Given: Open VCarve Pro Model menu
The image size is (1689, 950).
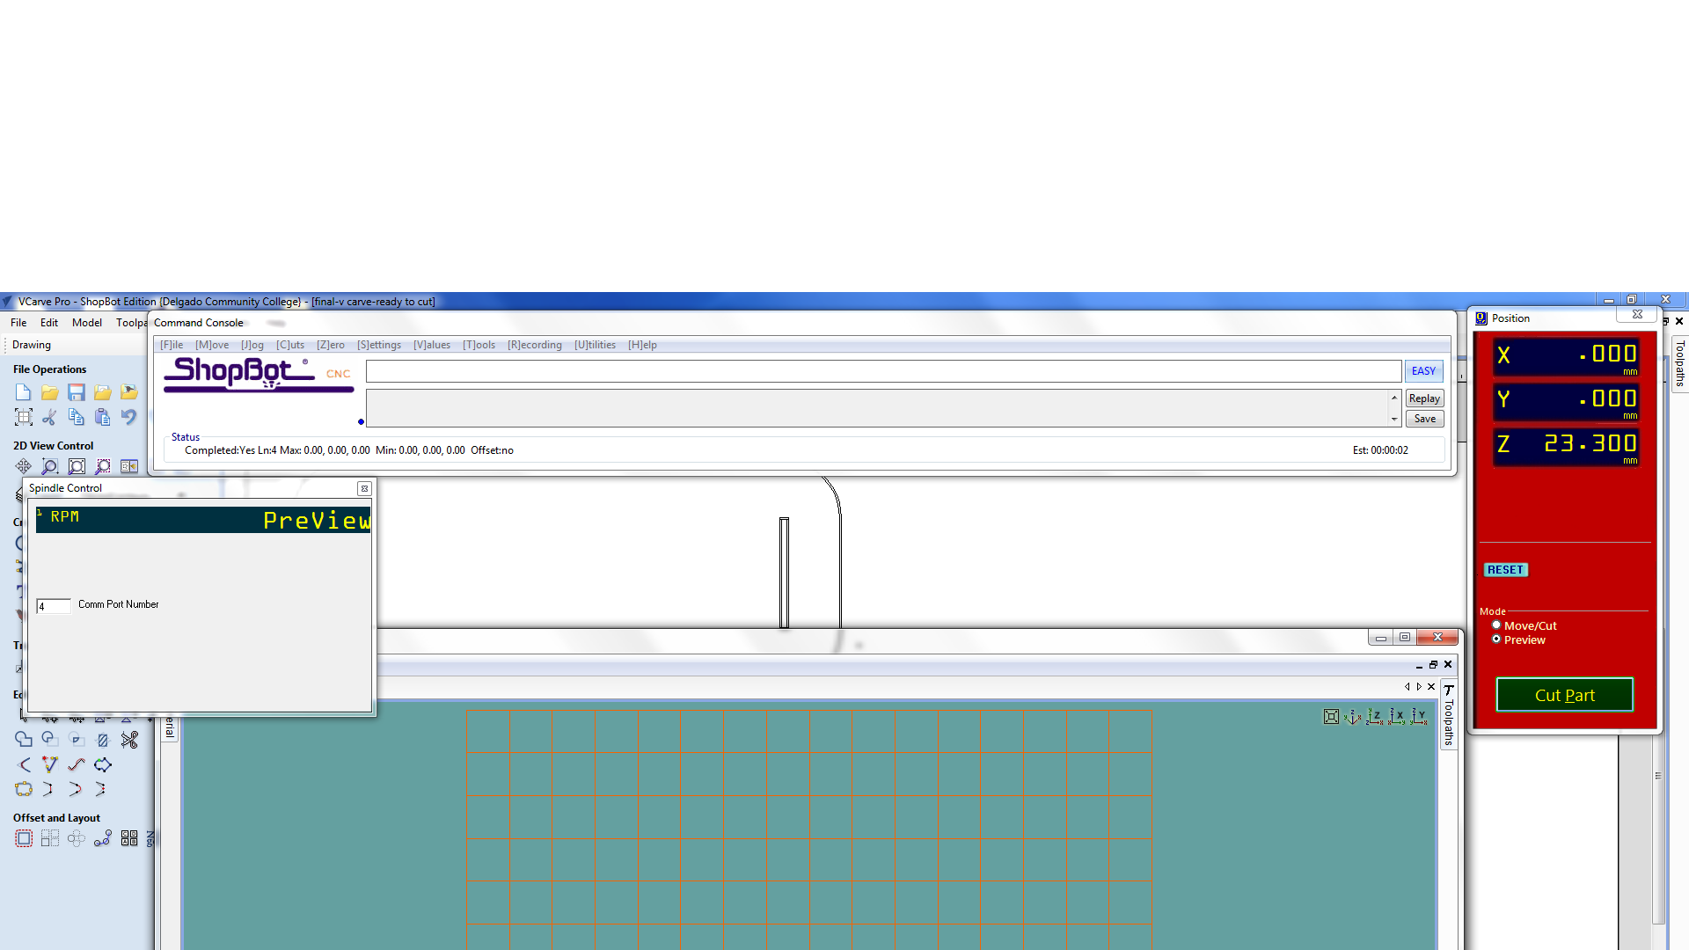Looking at the screenshot, I should point(87,323).
